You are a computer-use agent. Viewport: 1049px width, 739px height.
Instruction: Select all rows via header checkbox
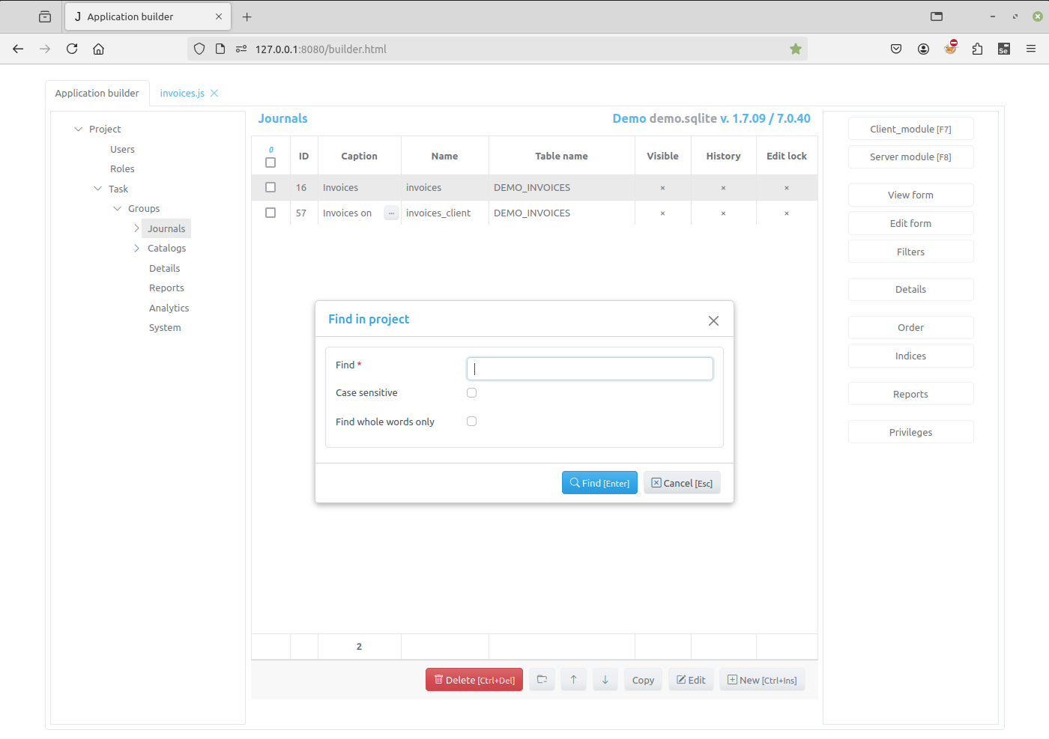tap(270, 162)
